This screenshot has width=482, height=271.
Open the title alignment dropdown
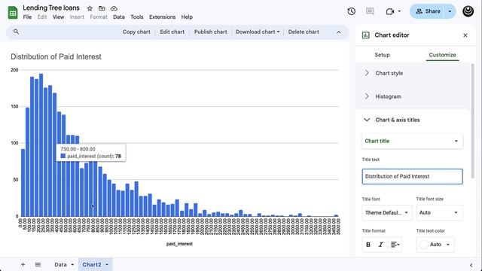(395, 245)
